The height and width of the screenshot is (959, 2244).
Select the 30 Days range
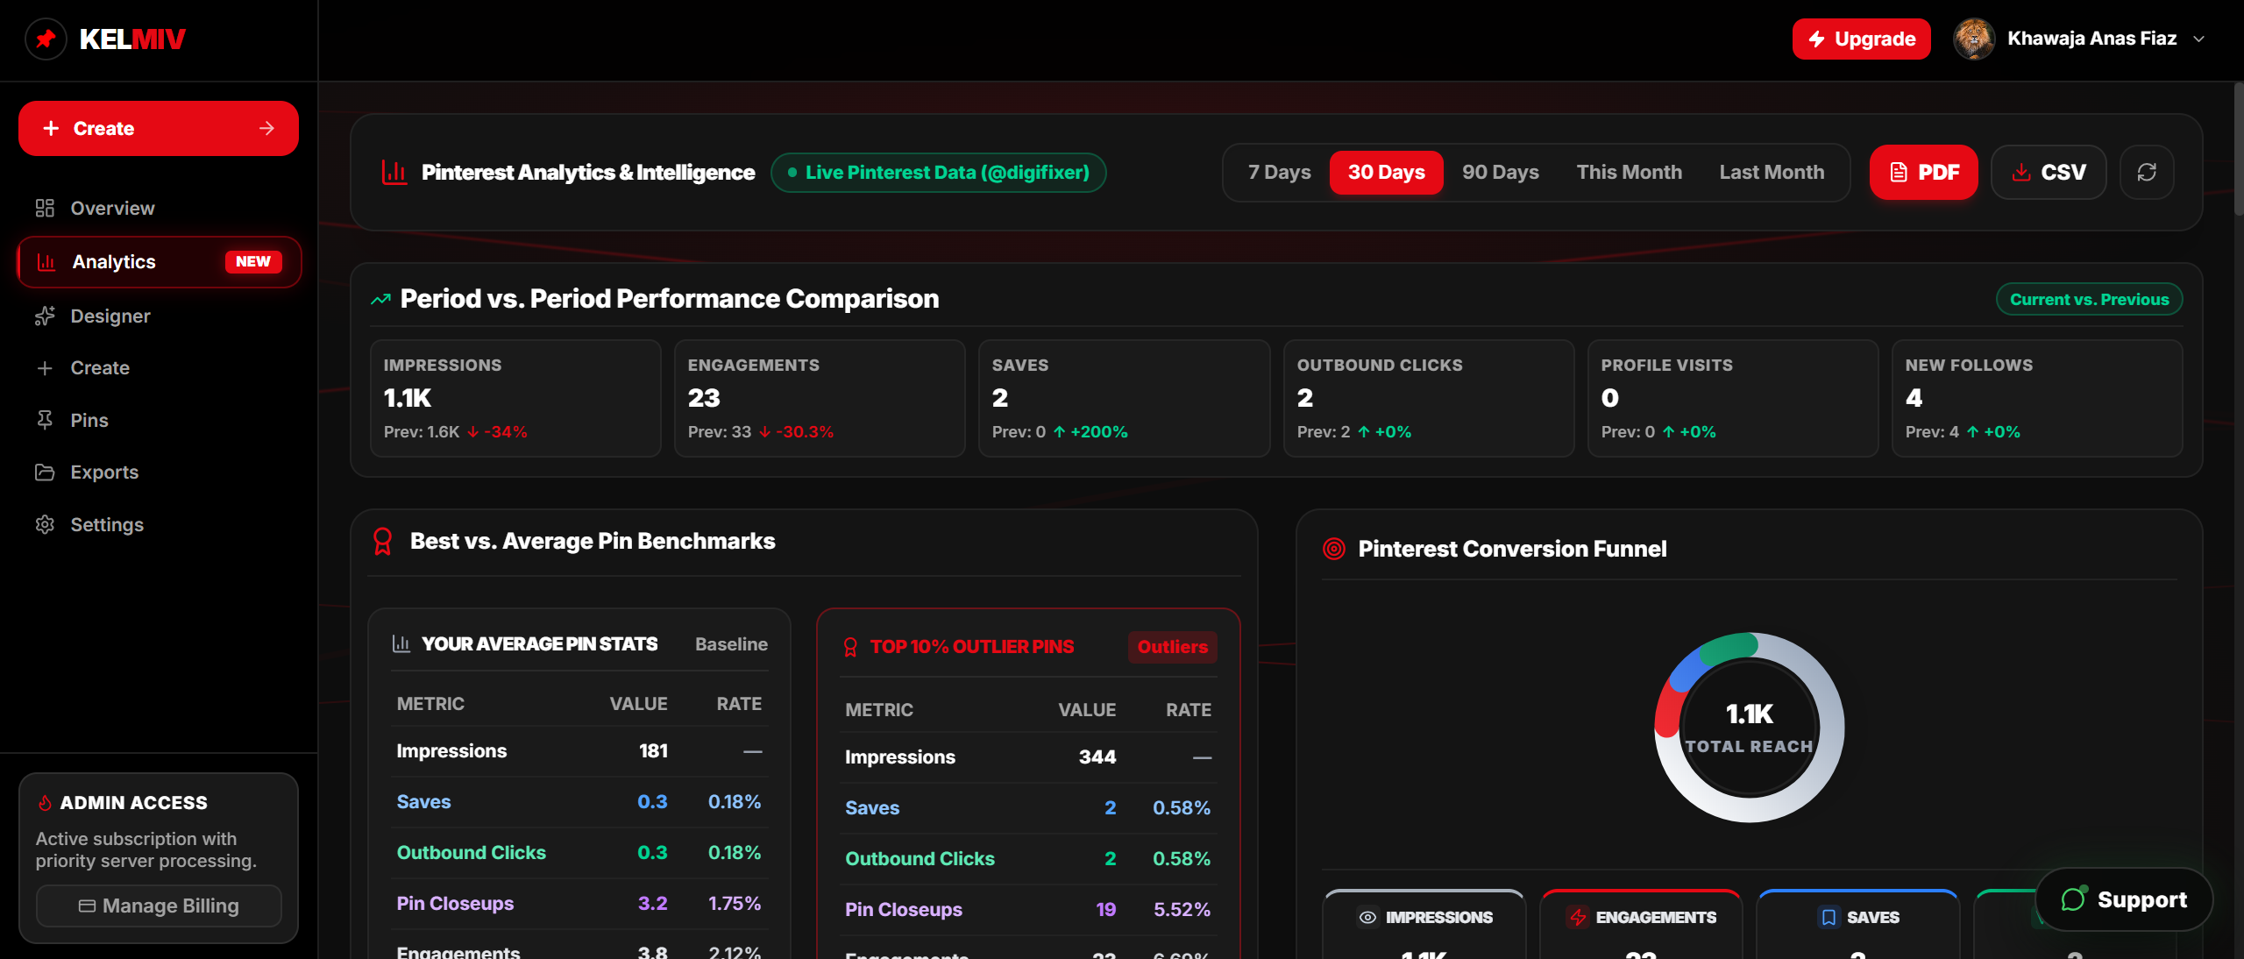(x=1387, y=173)
